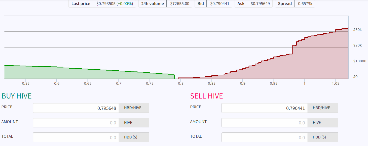Click the Ask label
The height and width of the screenshot is (146, 368).
tap(241, 4)
